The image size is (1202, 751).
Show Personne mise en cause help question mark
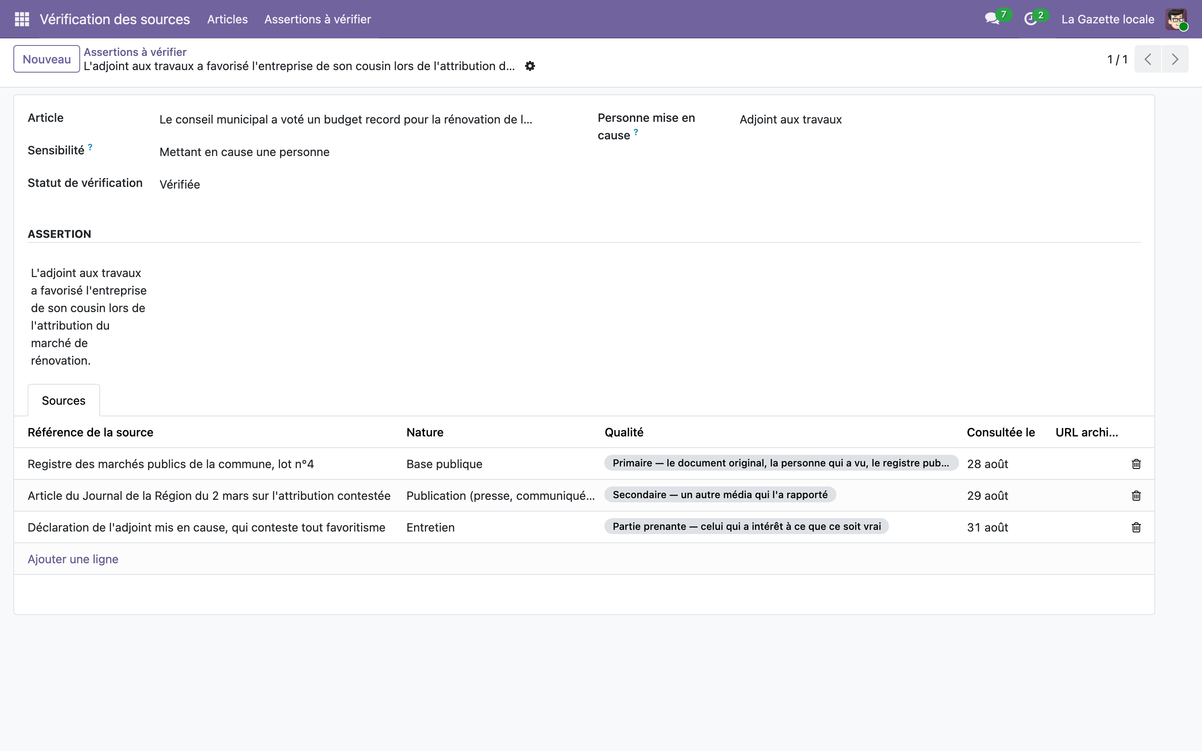(636, 132)
